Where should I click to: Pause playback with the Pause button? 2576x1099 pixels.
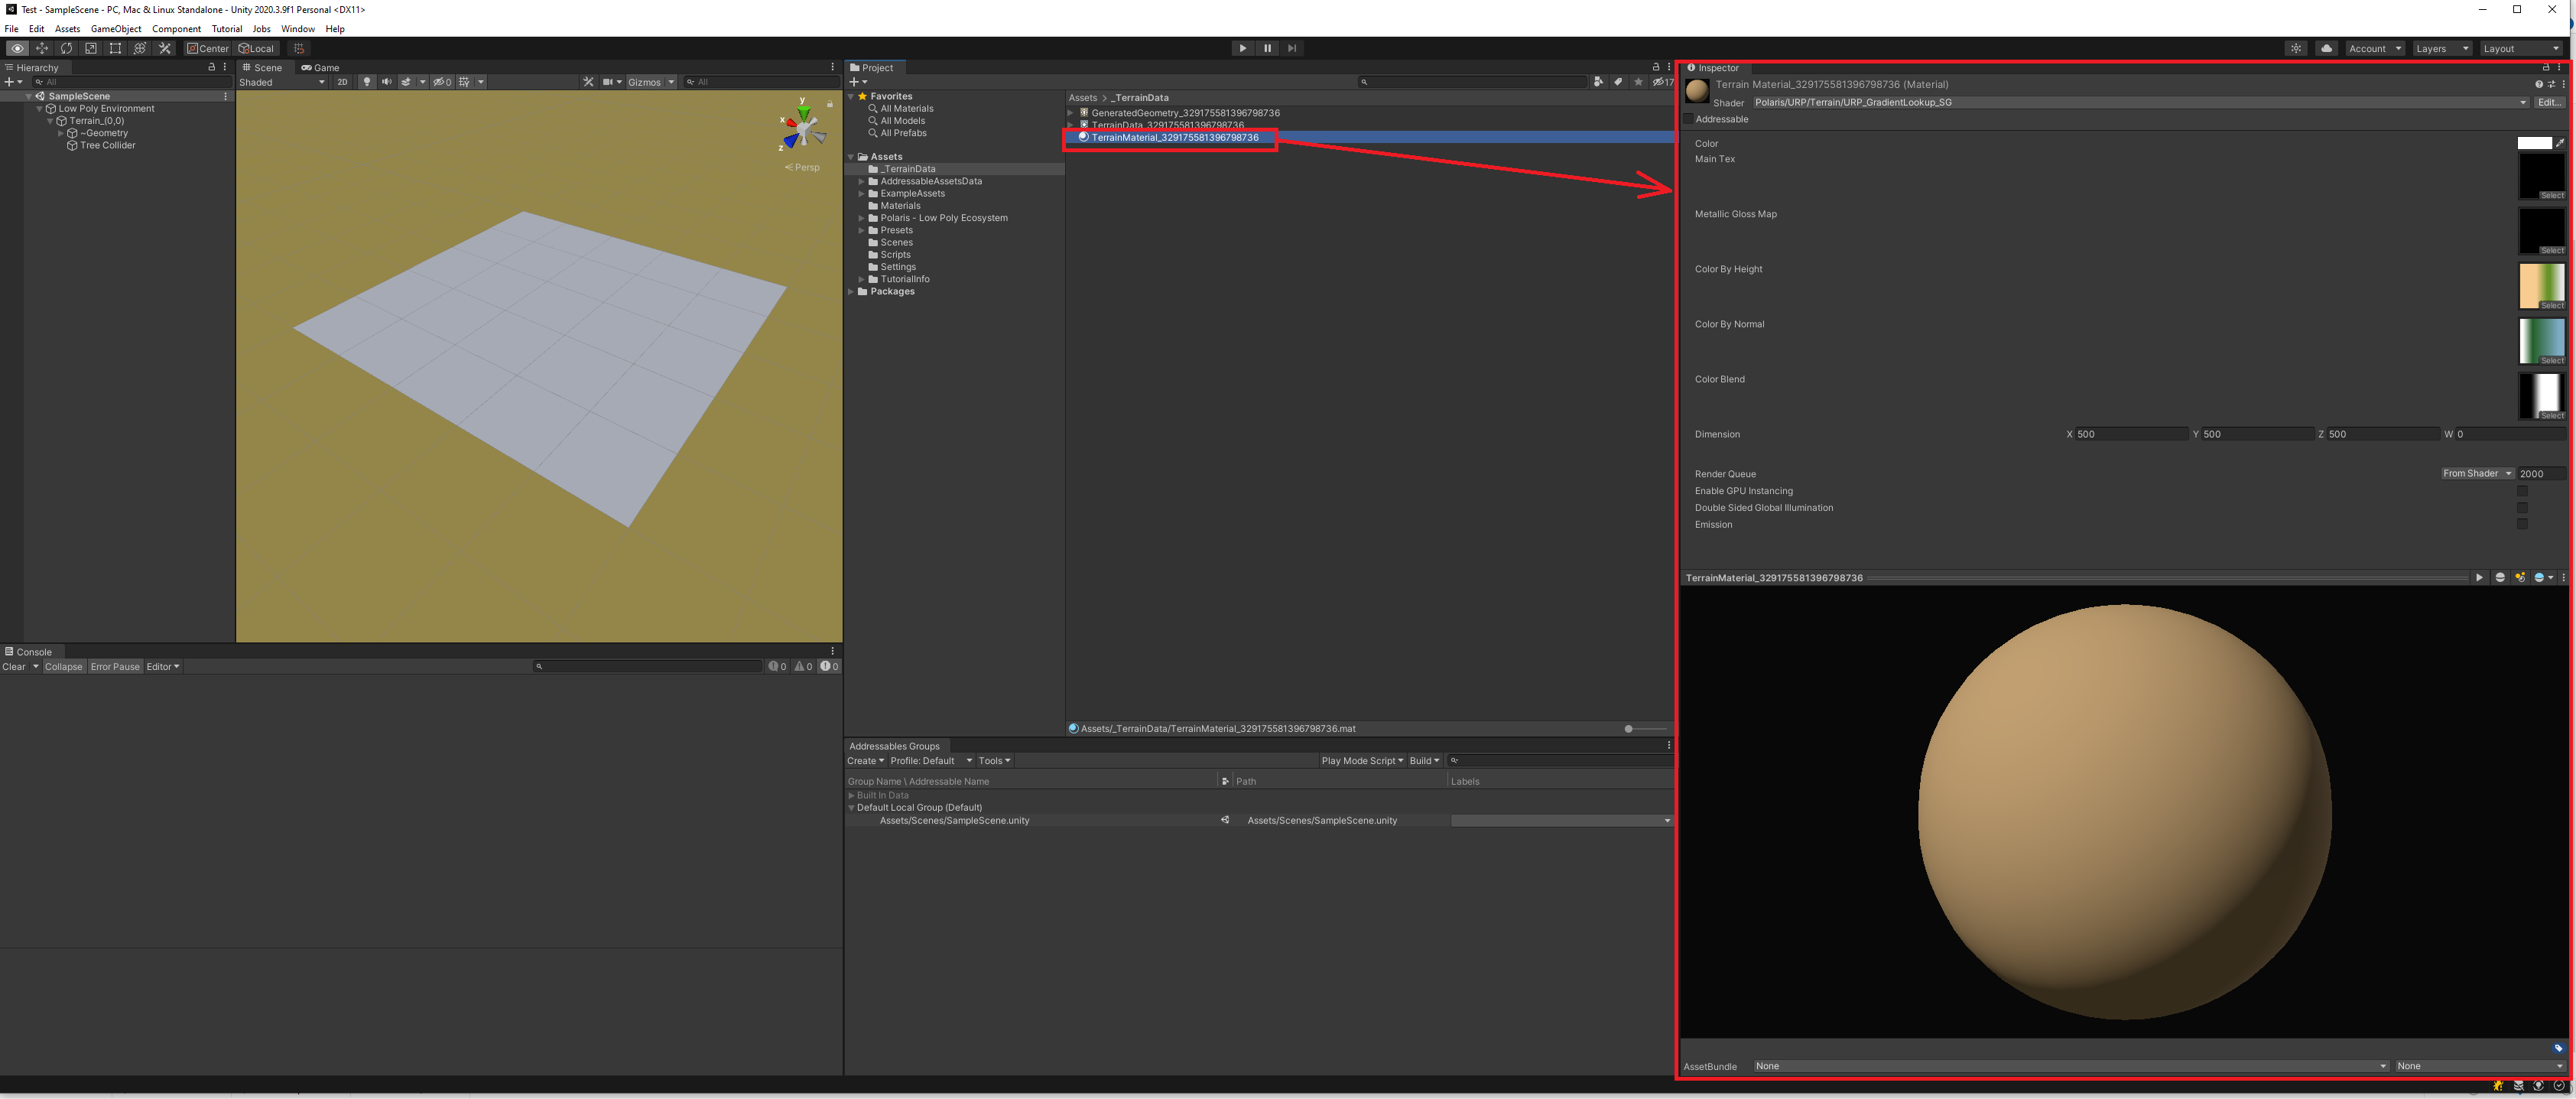point(1267,48)
